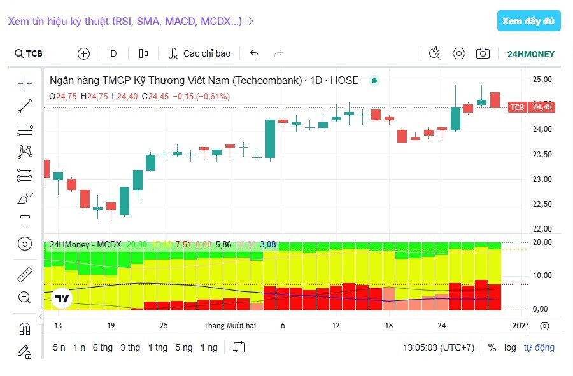Toggle magnet mode

click(25, 329)
